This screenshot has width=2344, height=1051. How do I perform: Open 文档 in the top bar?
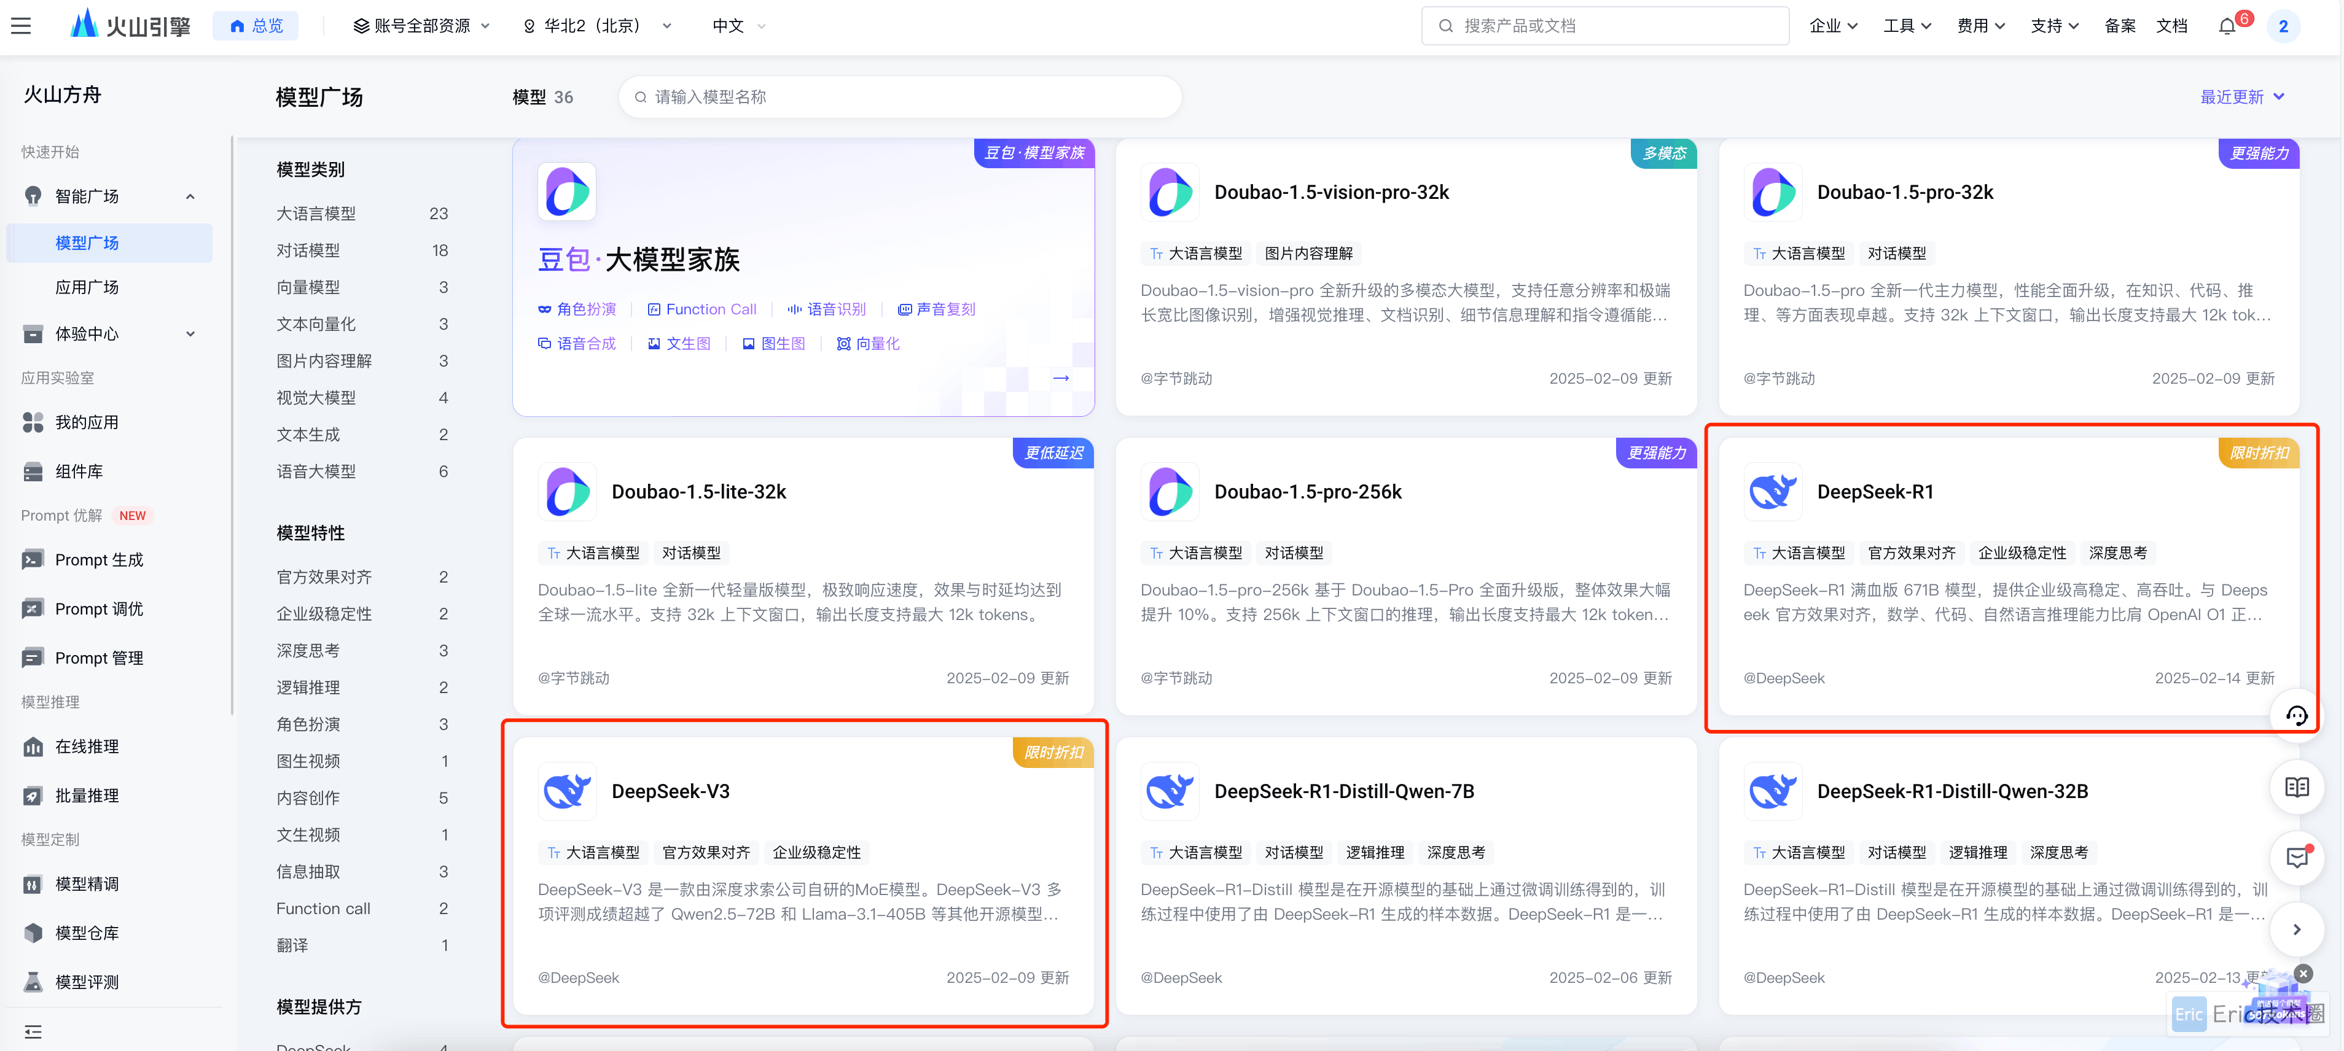pyautogui.click(x=2171, y=26)
